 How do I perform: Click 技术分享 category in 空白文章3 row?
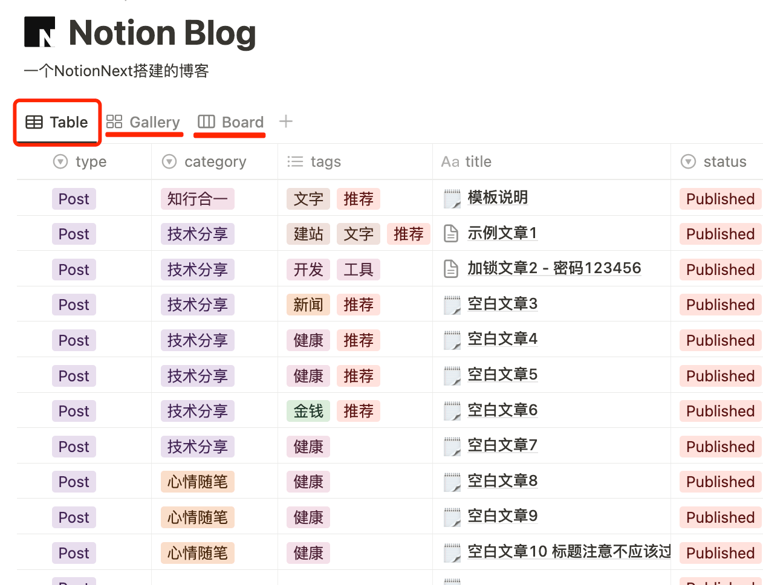pyautogui.click(x=198, y=305)
